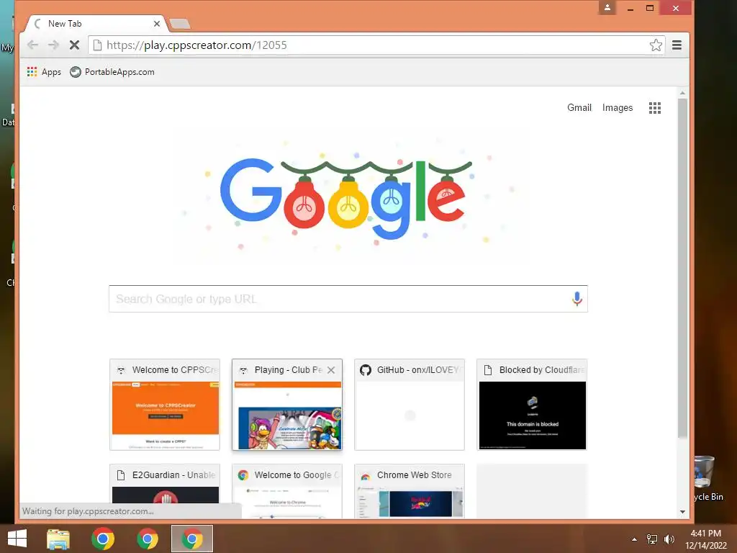
Task: Click the active Chrome taskbar button
Action: tap(191, 539)
